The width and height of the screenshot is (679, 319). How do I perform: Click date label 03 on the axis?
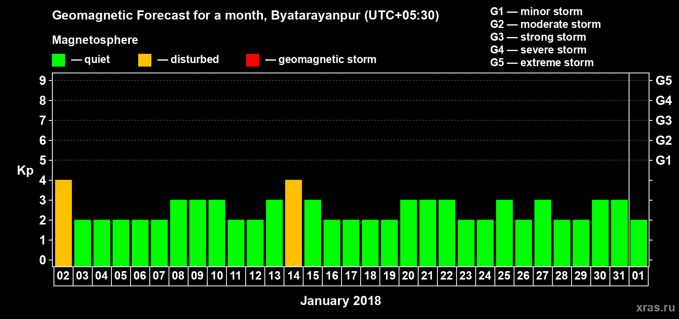[x=82, y=276]
